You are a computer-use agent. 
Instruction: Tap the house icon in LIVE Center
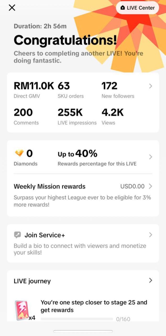tap(123, 8)
